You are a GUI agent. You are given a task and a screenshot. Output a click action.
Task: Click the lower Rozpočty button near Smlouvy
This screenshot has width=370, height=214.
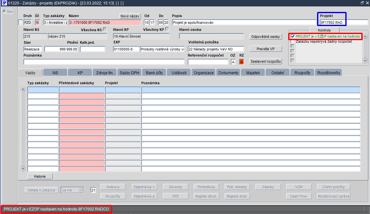[113, 196]
